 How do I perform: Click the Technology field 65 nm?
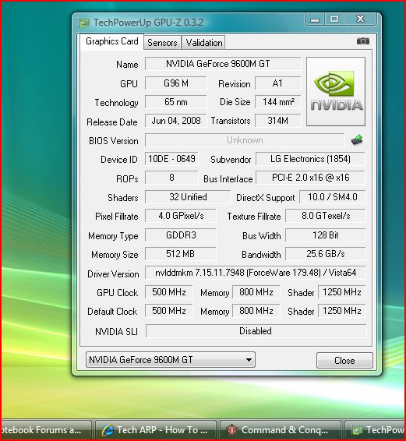[x=176, y=102]
